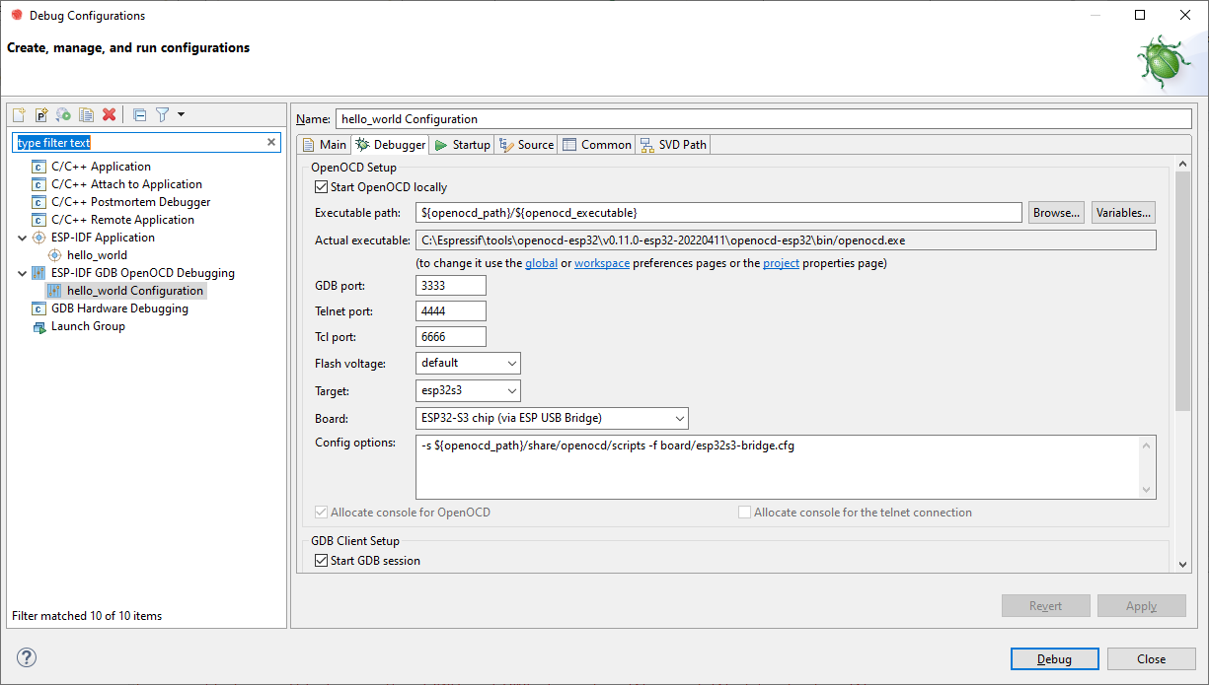Duplicate the selected launch configuration
The width and height of the screenshot is (1209, 685).
(86, 114)
